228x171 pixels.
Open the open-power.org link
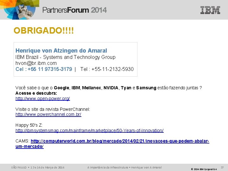[43, 98]
